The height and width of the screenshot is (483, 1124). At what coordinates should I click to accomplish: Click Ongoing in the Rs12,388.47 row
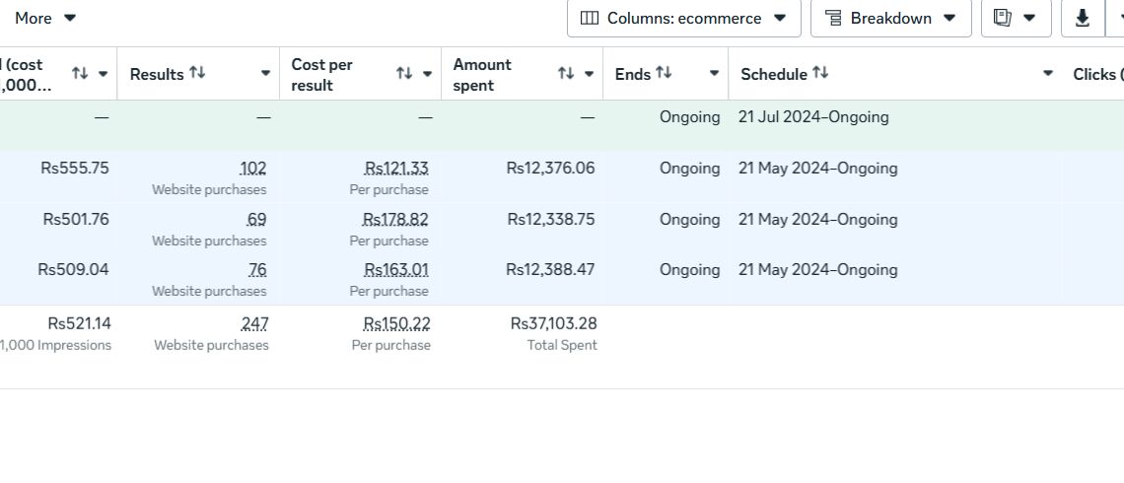[x=689, y=270]
